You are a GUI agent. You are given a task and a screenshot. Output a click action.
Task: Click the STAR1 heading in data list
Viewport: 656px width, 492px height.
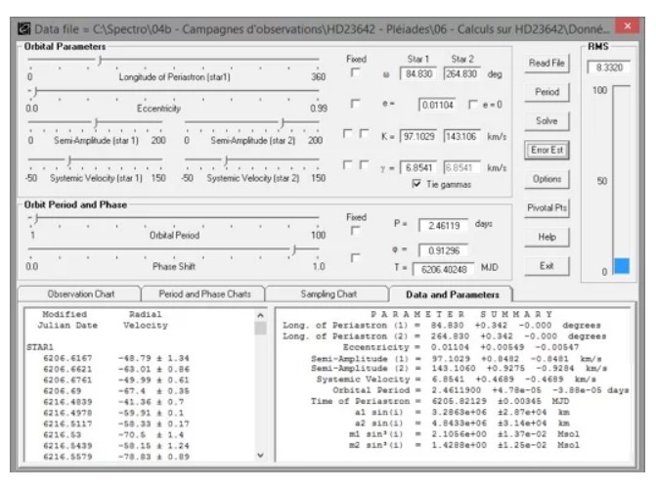[x=40, y=347]
